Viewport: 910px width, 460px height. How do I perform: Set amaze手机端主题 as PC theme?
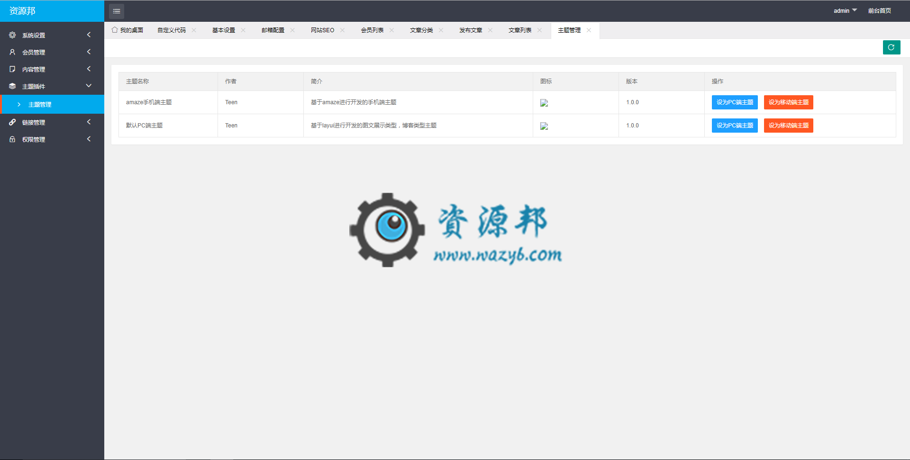[x=735, y=102]
